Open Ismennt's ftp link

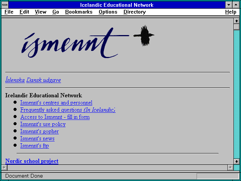pyautogui.click(x=35, y=146)
